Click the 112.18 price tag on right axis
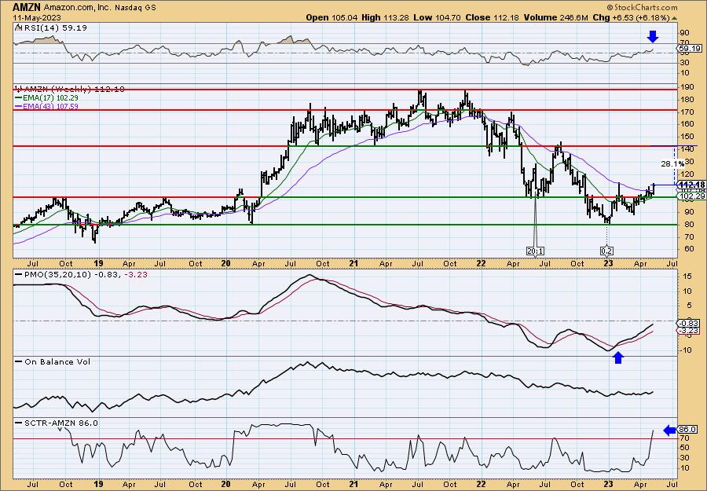The width and height of the screenshot is (707, 491). pos(691,185)
